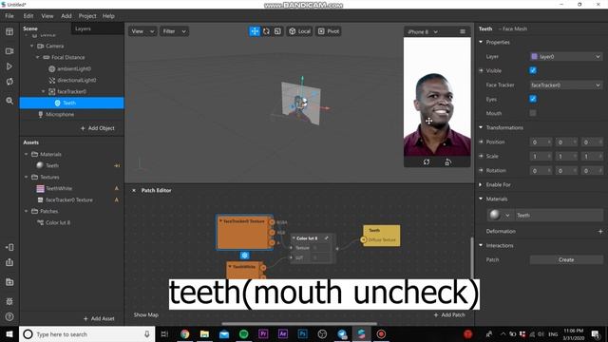
Task: Click TeethWhite texture thumbnail icon
Action: click(40, 188)
